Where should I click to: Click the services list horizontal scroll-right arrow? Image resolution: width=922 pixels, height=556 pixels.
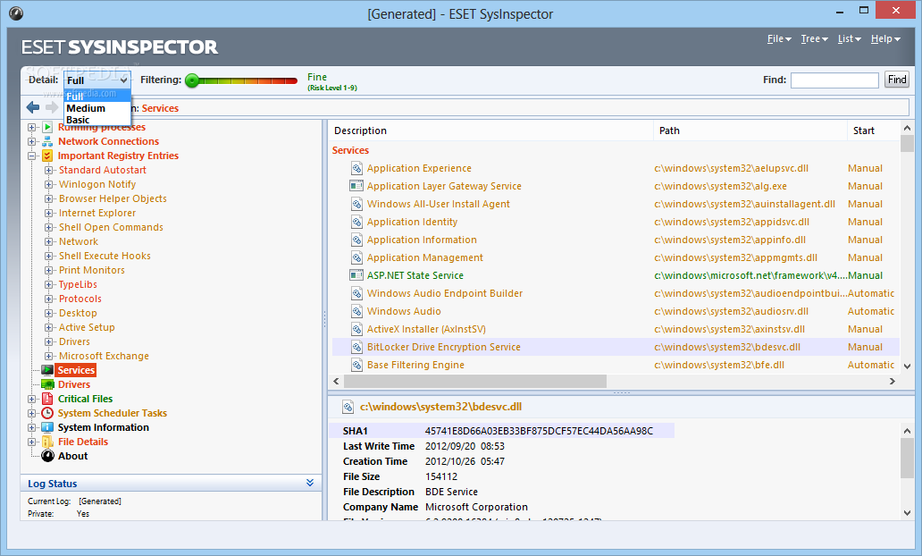[x=892, y=382]
